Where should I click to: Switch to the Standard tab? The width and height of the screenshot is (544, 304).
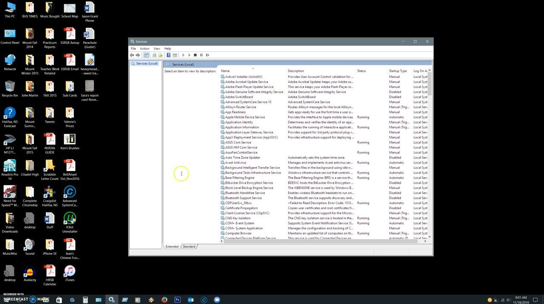pos(189,247)
